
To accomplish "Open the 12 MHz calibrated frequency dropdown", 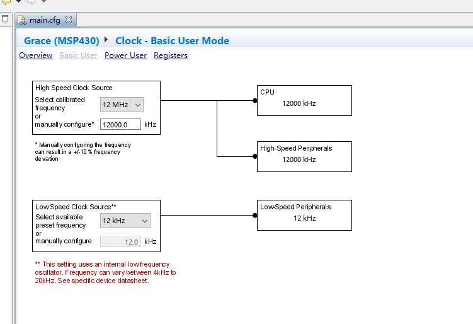I will point(122,105).
